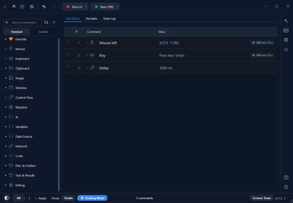
Task: Click the sort commands icon
Action: point(46,22)
